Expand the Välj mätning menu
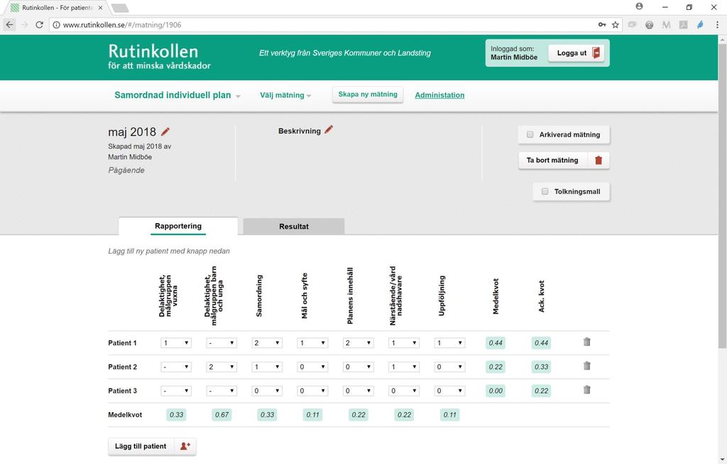This screenshot has height=464, width=727. pyautogui.click(x=285, y=95)
